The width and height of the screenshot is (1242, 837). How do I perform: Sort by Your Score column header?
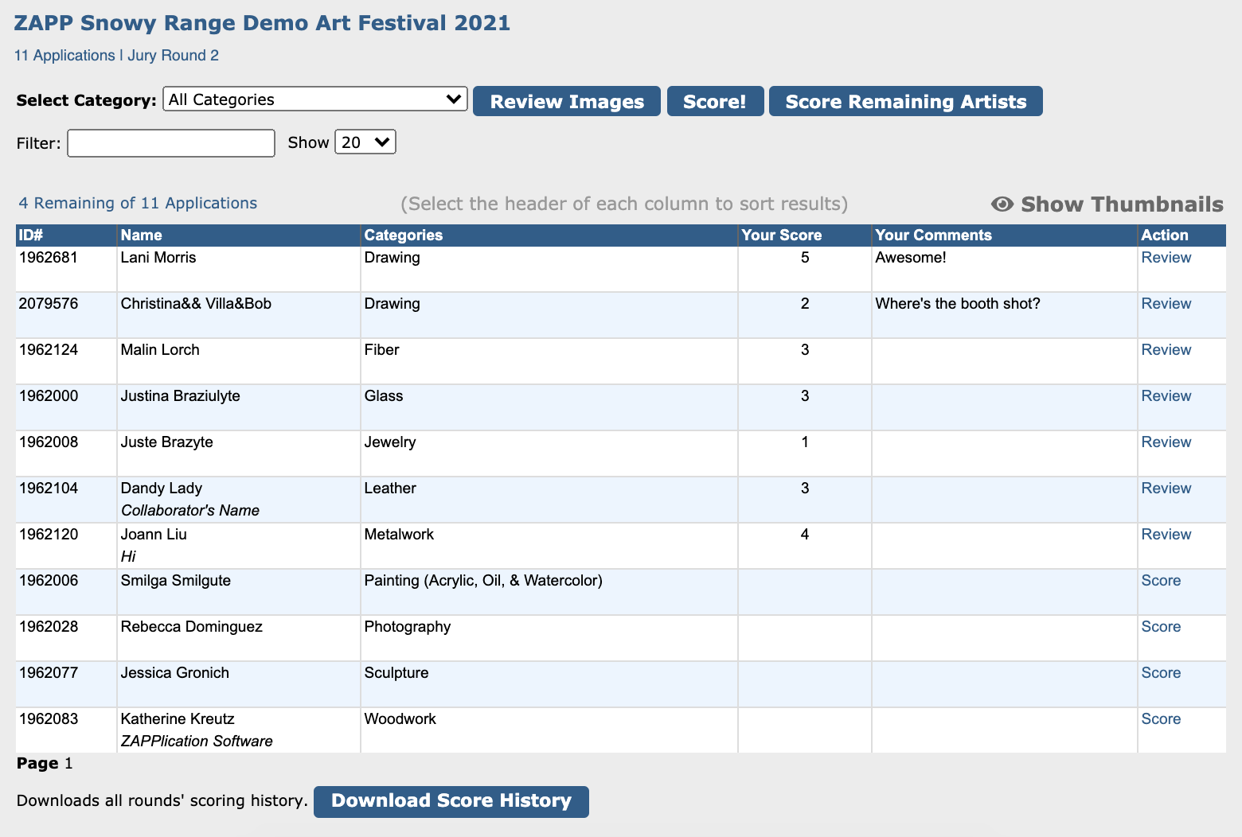[x=781, y=236]
